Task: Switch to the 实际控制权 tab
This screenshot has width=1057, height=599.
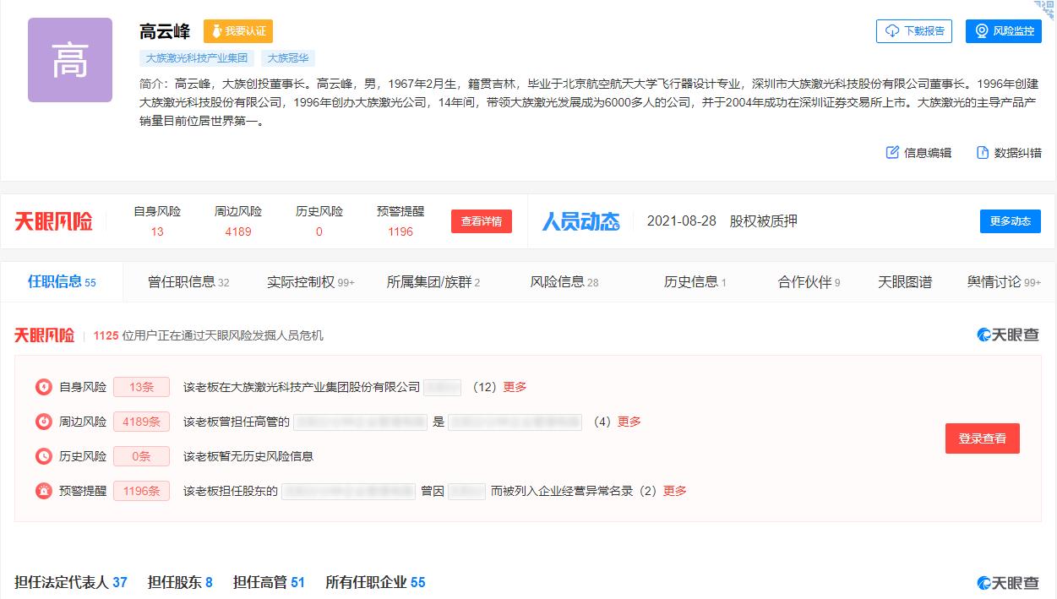Action: (x=311, y=282)
